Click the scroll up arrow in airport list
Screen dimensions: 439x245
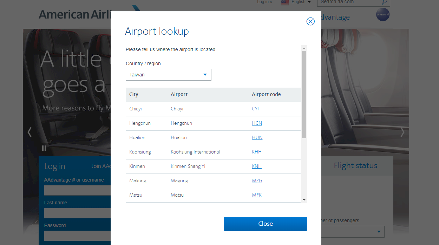point(304,48)
